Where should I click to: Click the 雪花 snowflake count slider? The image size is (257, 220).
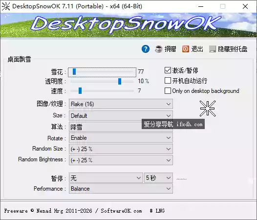pos(102,72)
